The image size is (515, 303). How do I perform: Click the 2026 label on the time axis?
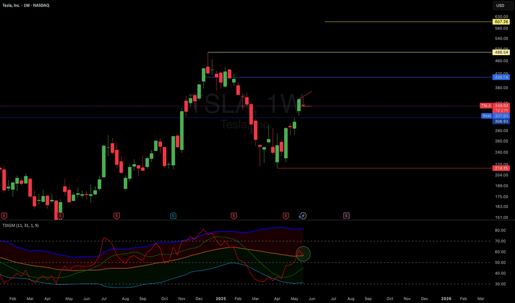click(x=446, y=299)
